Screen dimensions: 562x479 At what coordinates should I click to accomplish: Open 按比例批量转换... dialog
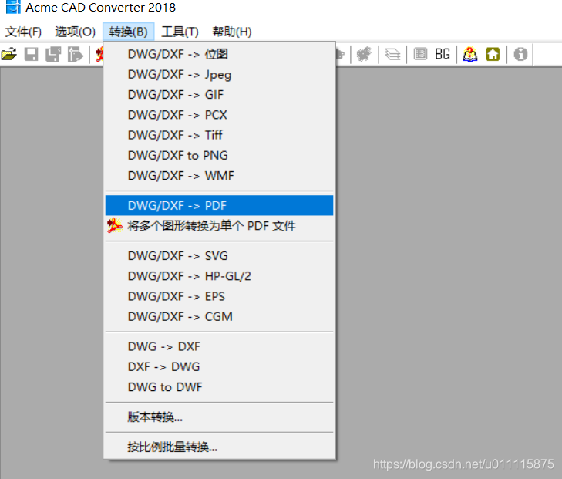tap(219, 447)
